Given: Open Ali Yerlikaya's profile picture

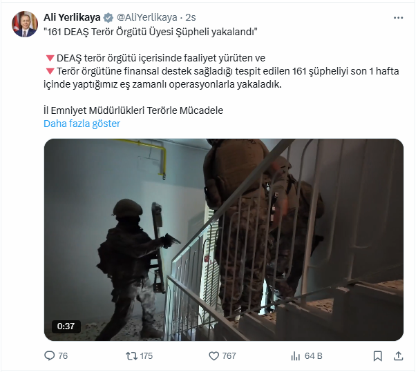Looking at the screenshot, I should (x=25, y=24).
